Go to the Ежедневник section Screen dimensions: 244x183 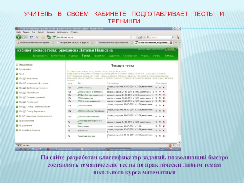click(x=40, y=56)
